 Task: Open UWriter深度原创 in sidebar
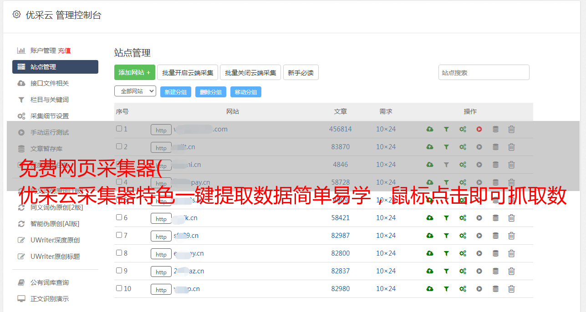click(55, 240)
